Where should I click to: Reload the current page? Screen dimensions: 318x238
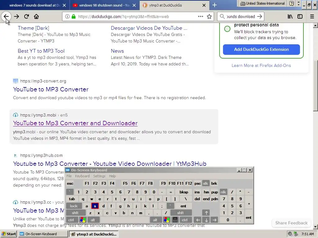point(26,17)
